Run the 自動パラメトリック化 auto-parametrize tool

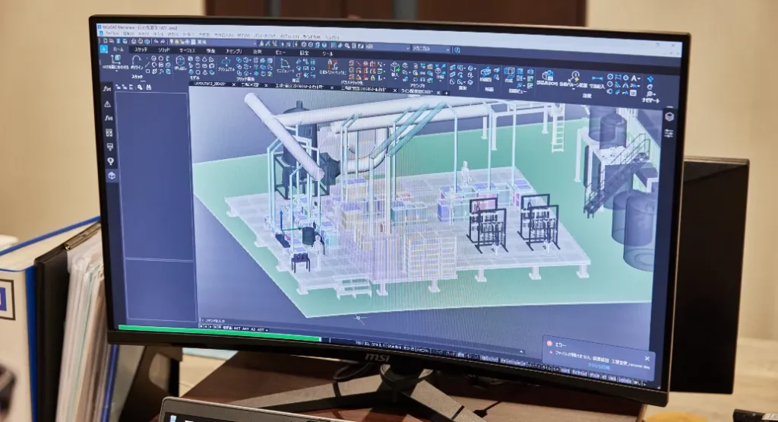(333, 66)
